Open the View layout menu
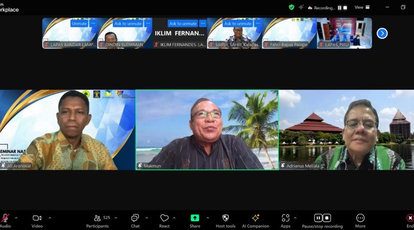Image resolution: width=414 pixels, height=230 pixels. pos(362,7)
